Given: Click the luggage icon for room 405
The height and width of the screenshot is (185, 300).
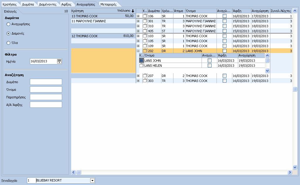Looking at the screenshot, I should pos(145,31).
